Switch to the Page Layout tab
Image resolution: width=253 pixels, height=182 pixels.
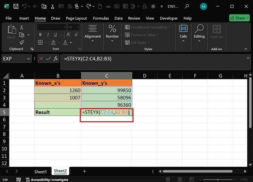[76, 18]
